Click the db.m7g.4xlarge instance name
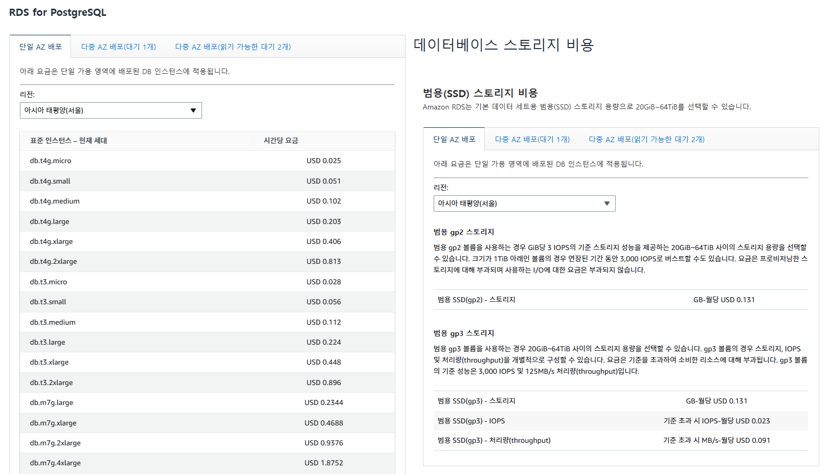The width and height of the screenshot is (831, 474). (55, 463)
